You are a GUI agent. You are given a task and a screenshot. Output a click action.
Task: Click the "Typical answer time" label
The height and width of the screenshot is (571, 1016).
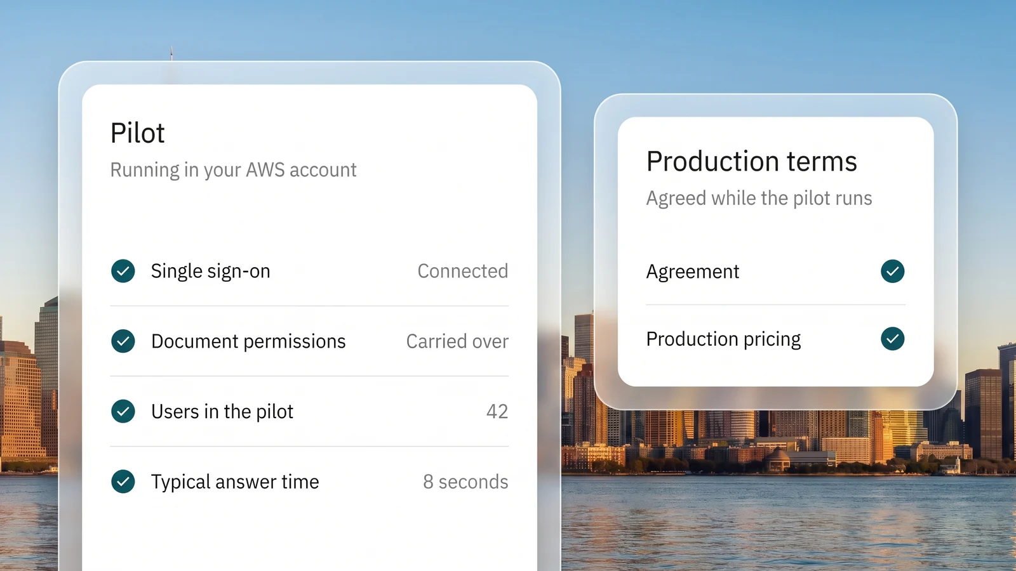[235, 482]
